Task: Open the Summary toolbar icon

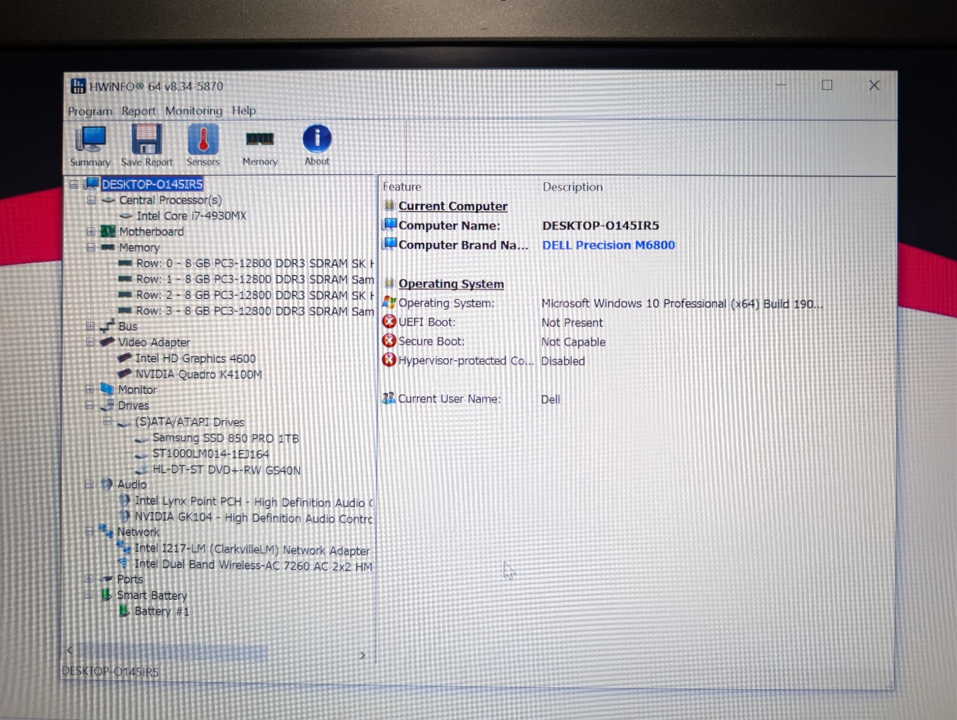Action: coord(90,146)
